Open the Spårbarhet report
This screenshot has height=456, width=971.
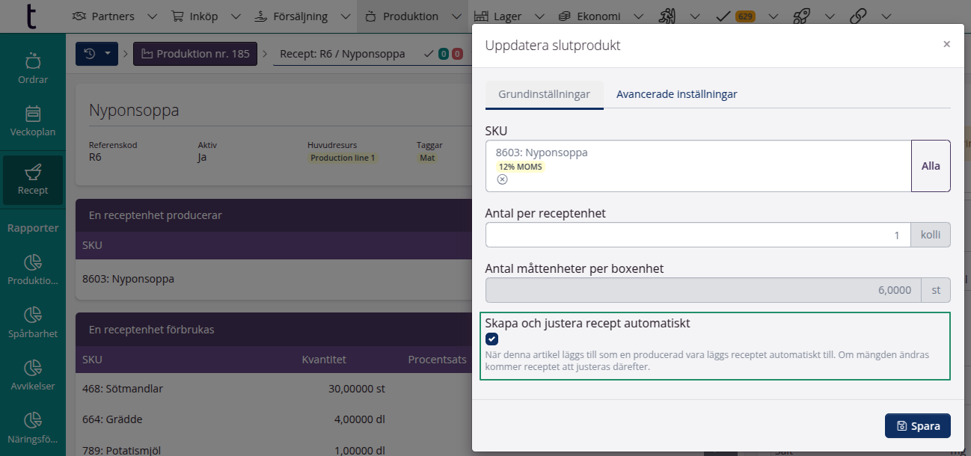pos(33,323)
